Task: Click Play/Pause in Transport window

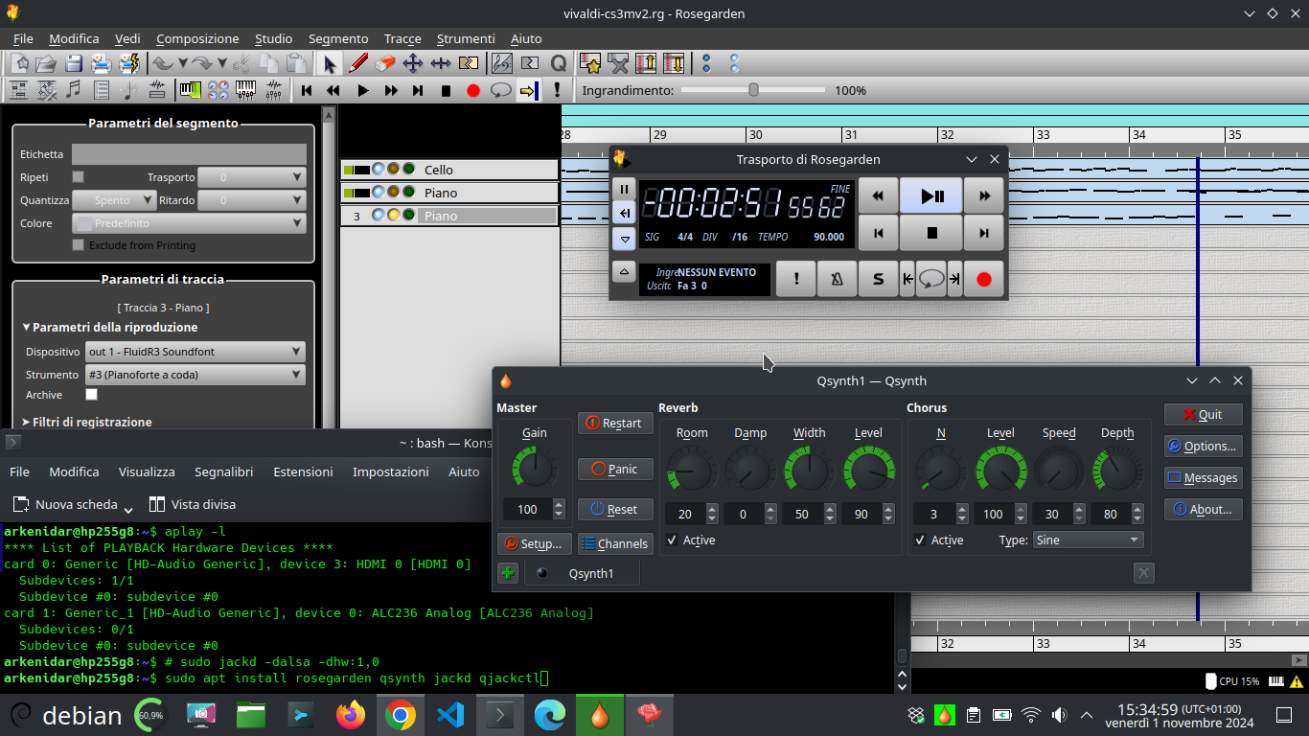Action: tap(930, 195)
